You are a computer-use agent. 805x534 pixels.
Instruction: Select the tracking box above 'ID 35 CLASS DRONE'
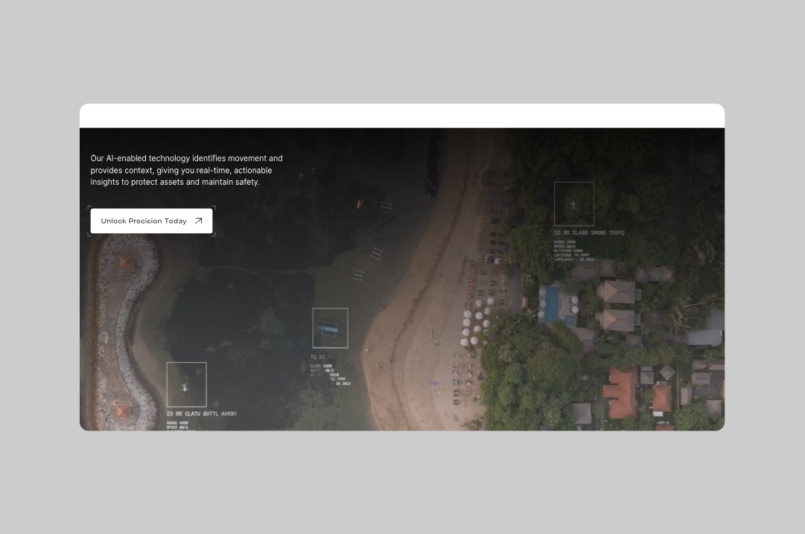point(574,204)
